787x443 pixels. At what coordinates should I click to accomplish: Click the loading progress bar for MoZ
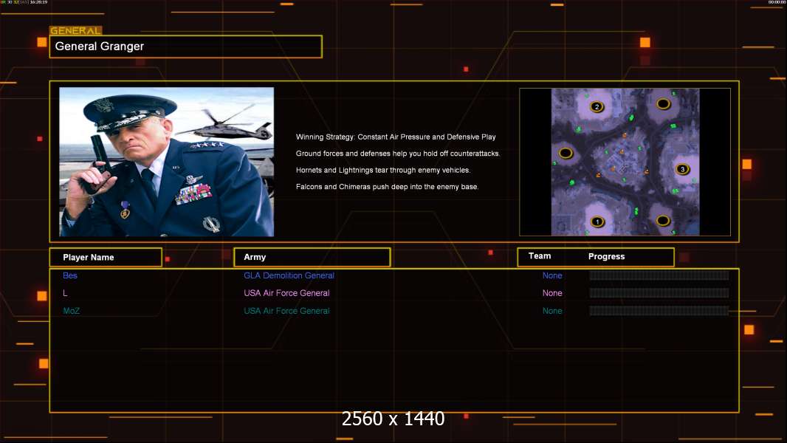pyautogui.click(x=659, y=311)
